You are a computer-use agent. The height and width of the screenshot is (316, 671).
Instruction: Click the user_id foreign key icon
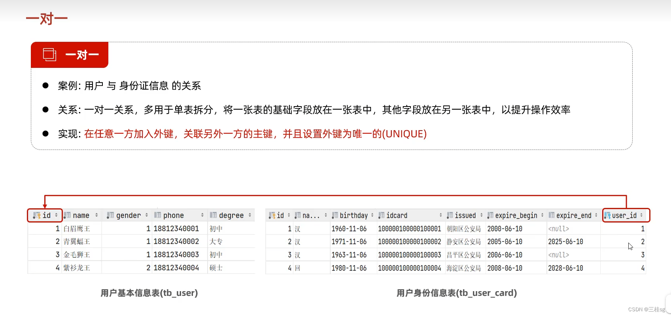607,215
